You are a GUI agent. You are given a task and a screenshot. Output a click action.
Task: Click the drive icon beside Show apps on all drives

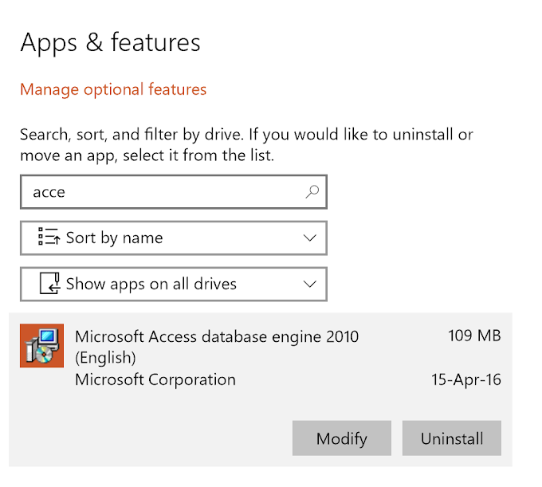point(49,284)
